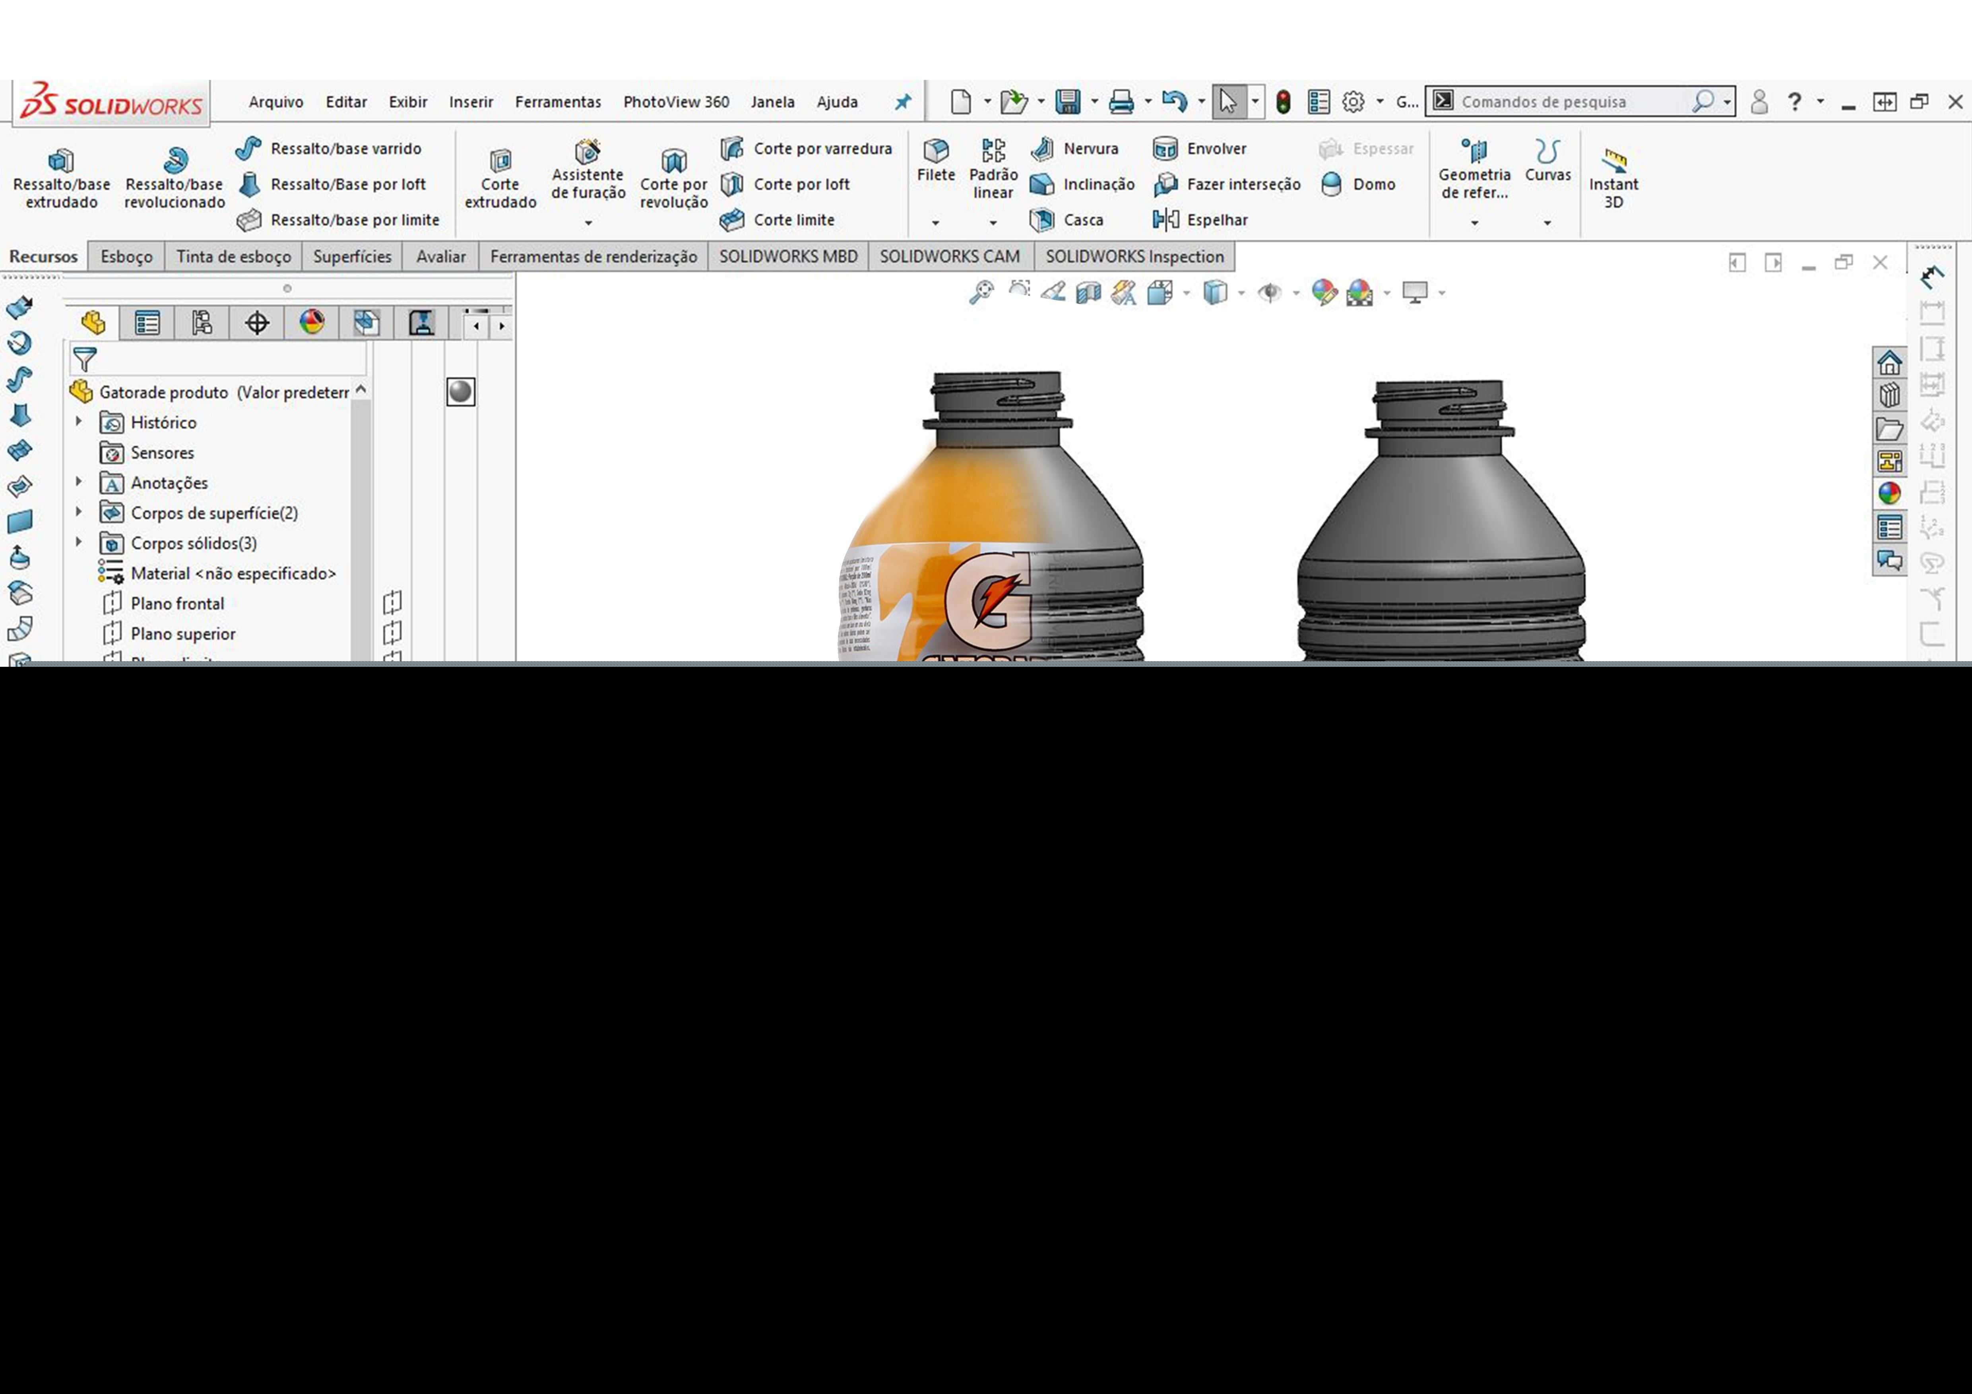The width and height of the screenshot is (1972, 1394).
Task: Click the Casca feature
Action: coord(1067,221)
